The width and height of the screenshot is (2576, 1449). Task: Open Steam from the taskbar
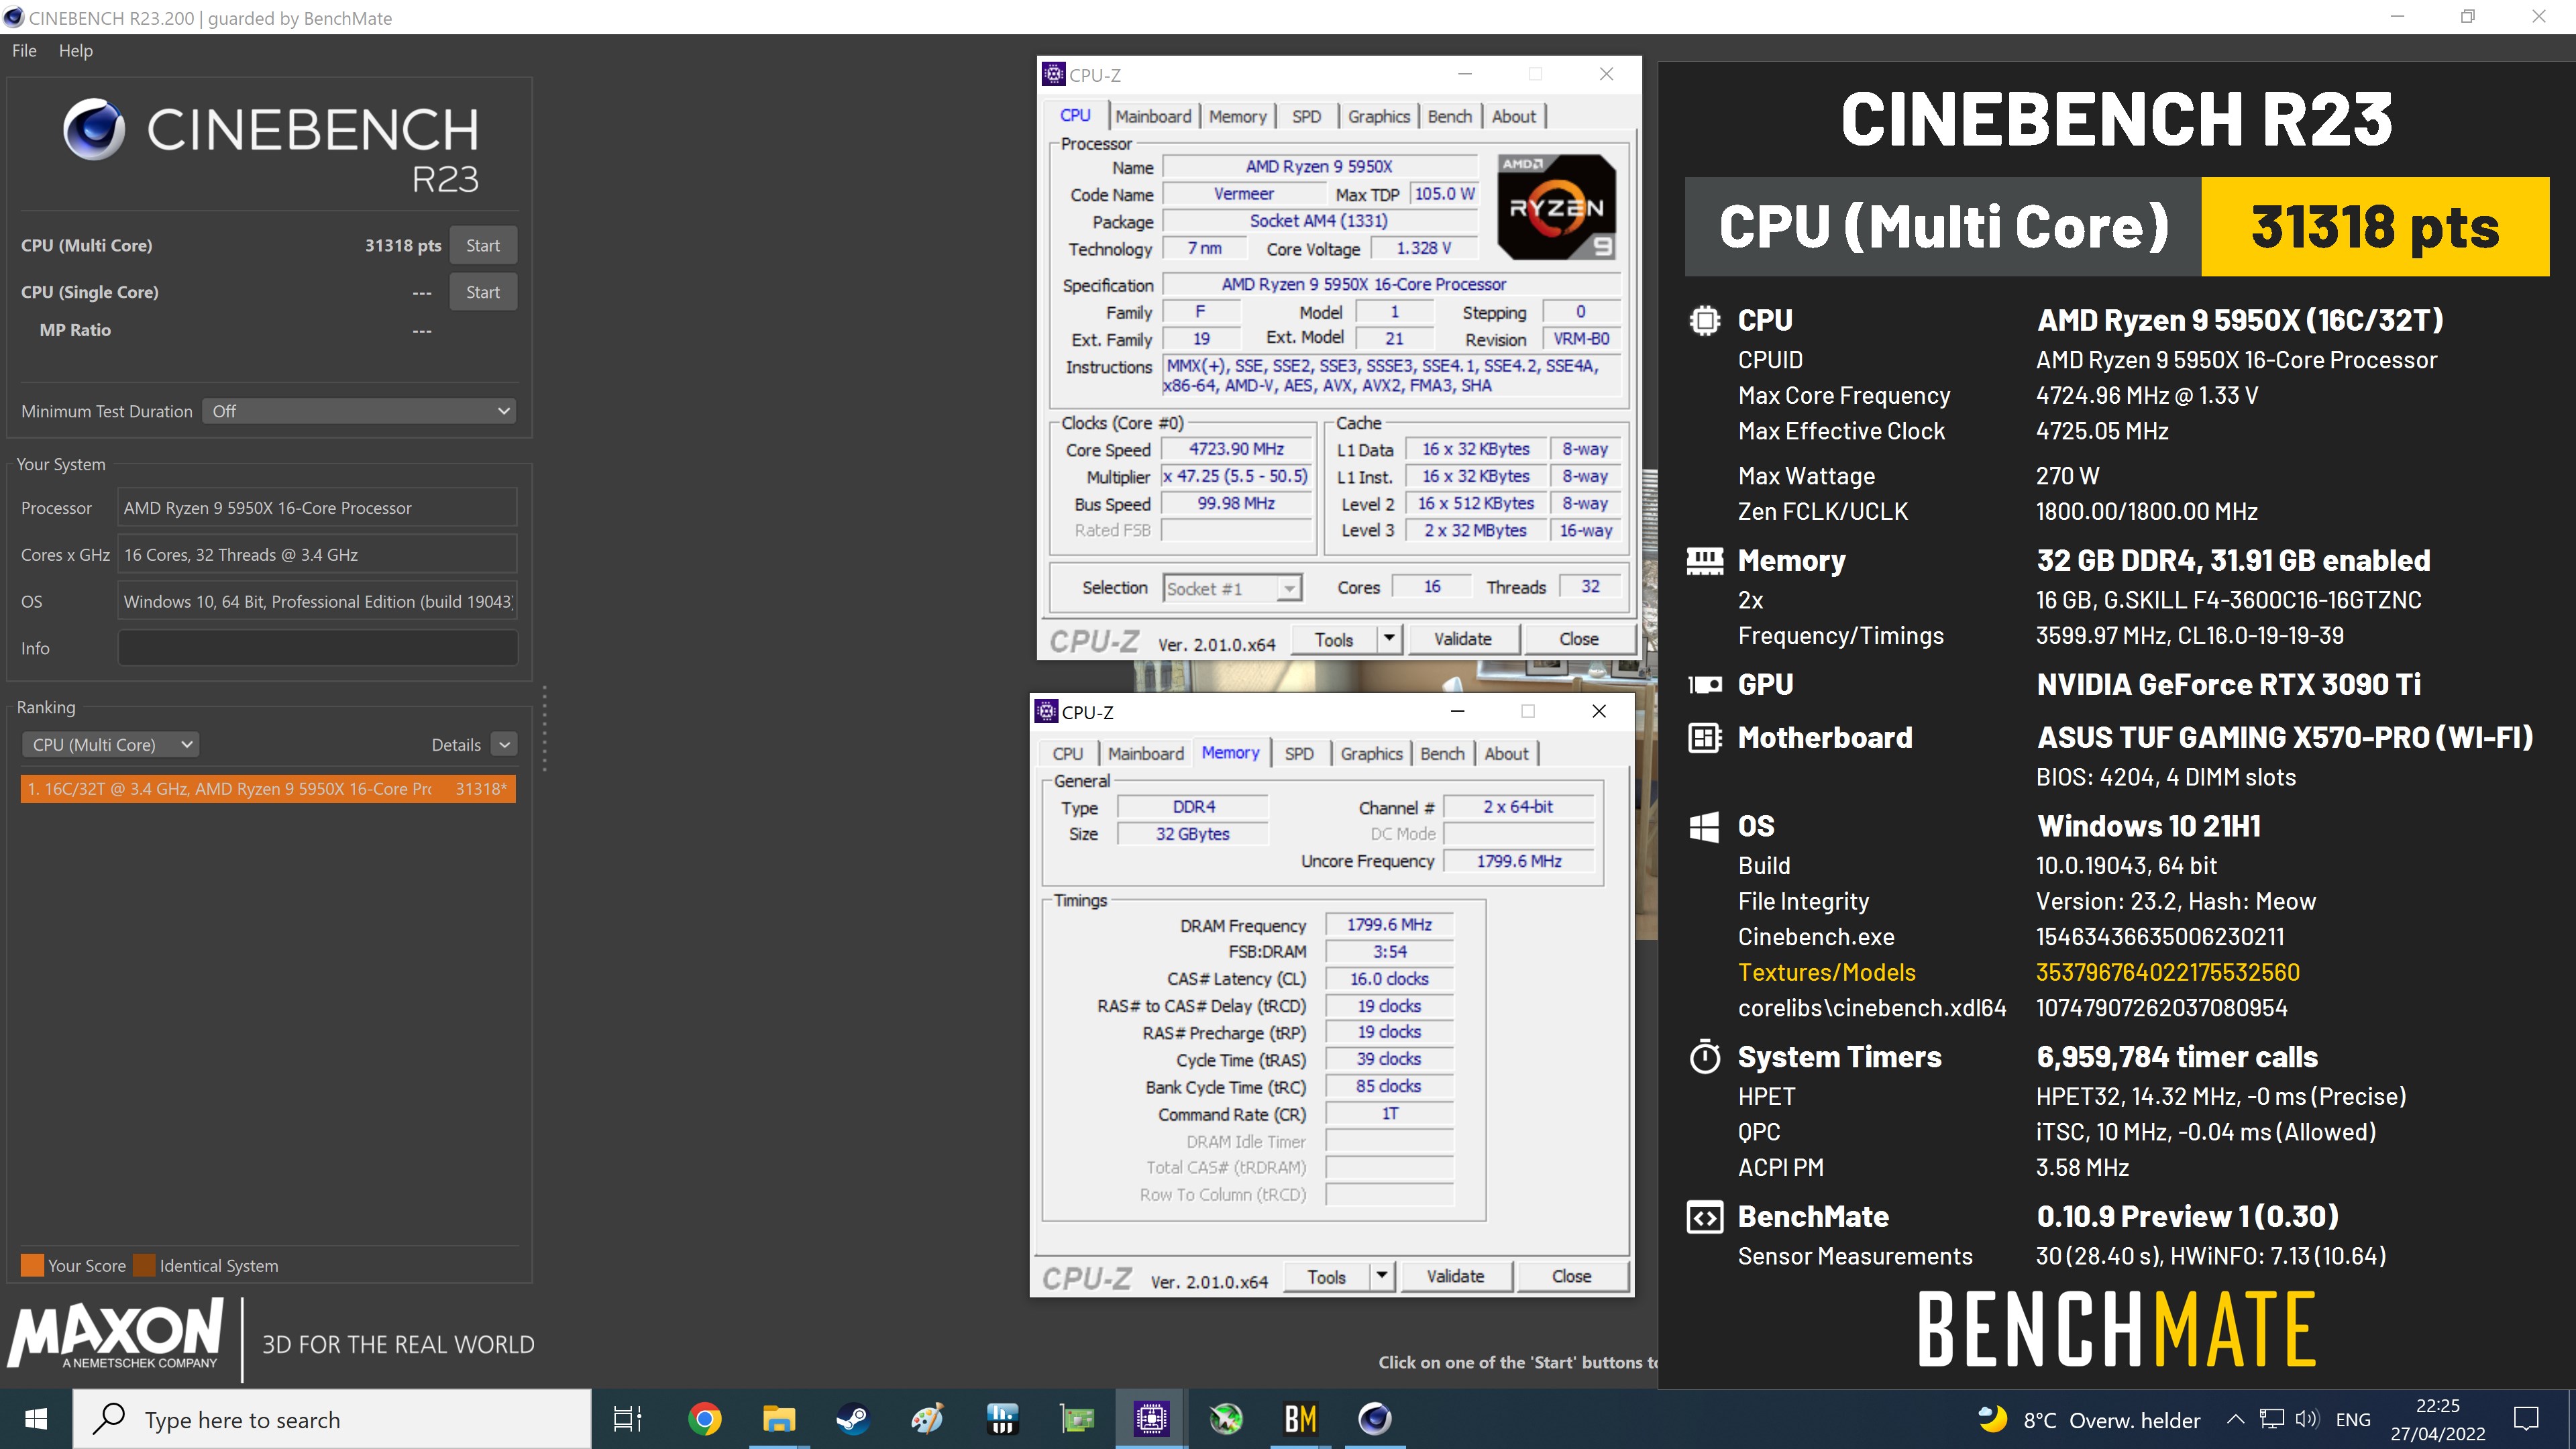[852, 1419]
